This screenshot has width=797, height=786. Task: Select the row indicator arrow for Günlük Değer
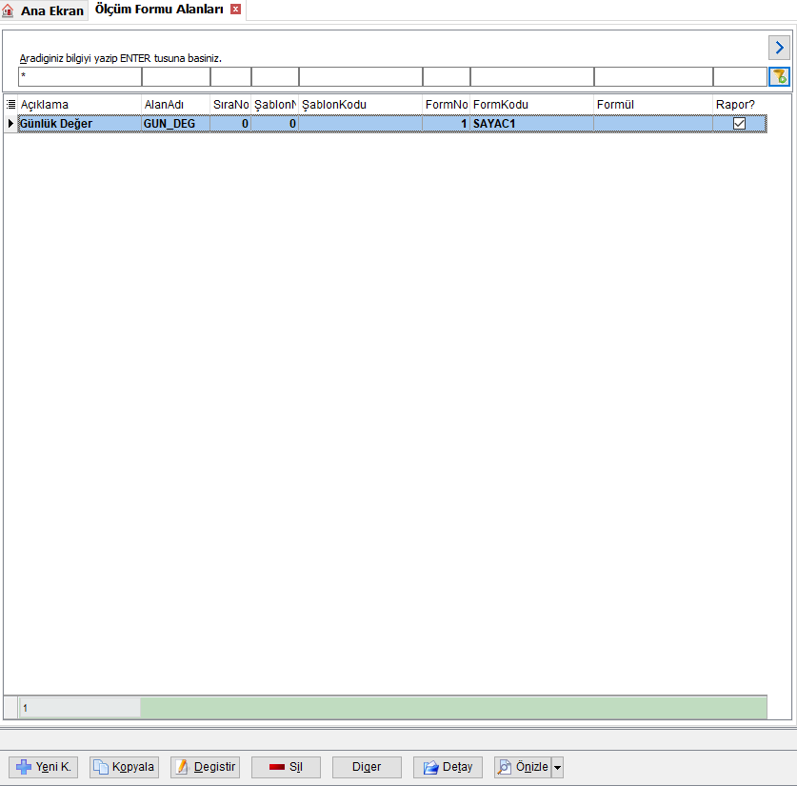[10, 124]
